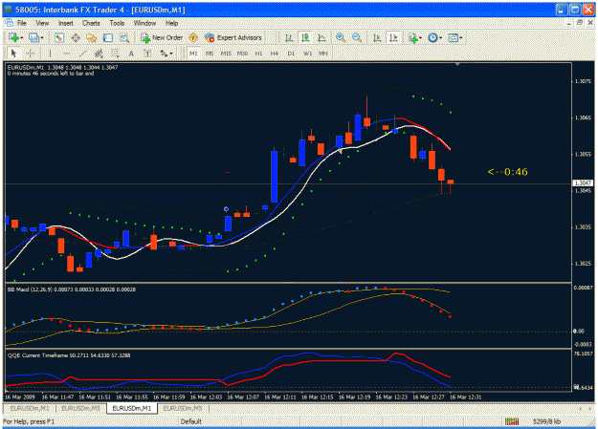Expand the New Chart dropdown
This screenshot has width=598, height=429.
pyautogui.click(x=22, y=37)
